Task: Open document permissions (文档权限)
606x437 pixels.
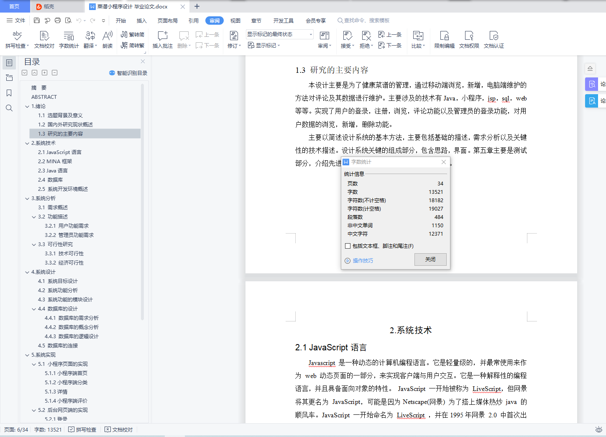Action: click(469, 40)
